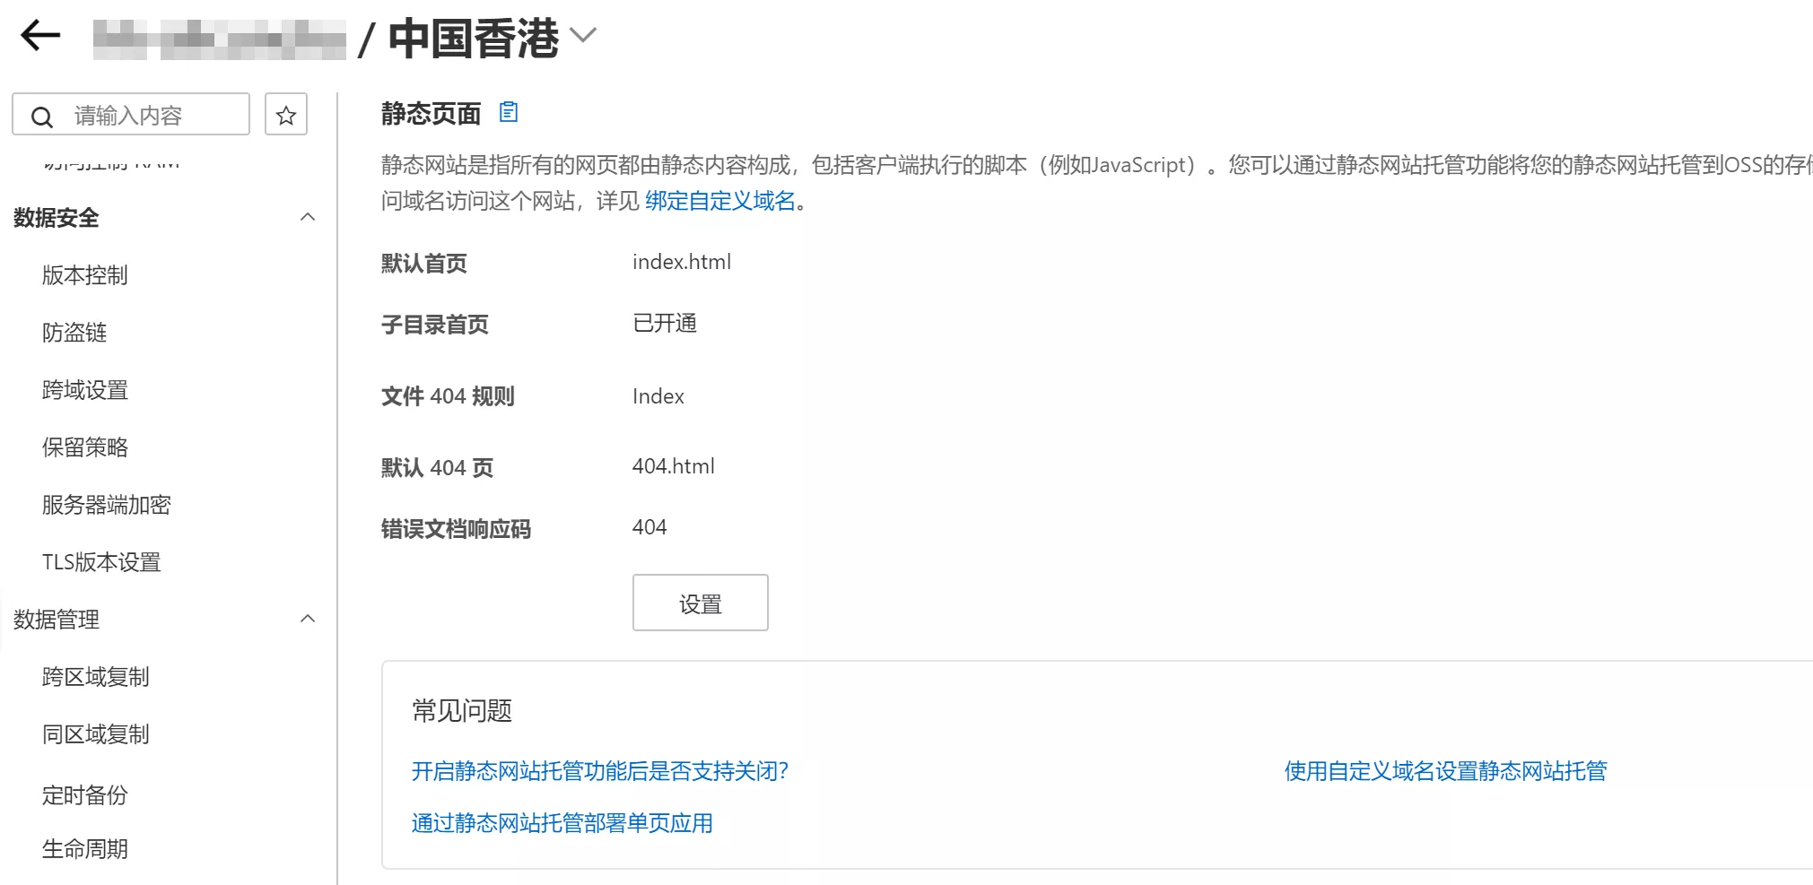Image resolution: width=1813 pixels, height=885 pixels.
Task: Open TLS版本设置 settings page
Action: click(x=100, y=562)
